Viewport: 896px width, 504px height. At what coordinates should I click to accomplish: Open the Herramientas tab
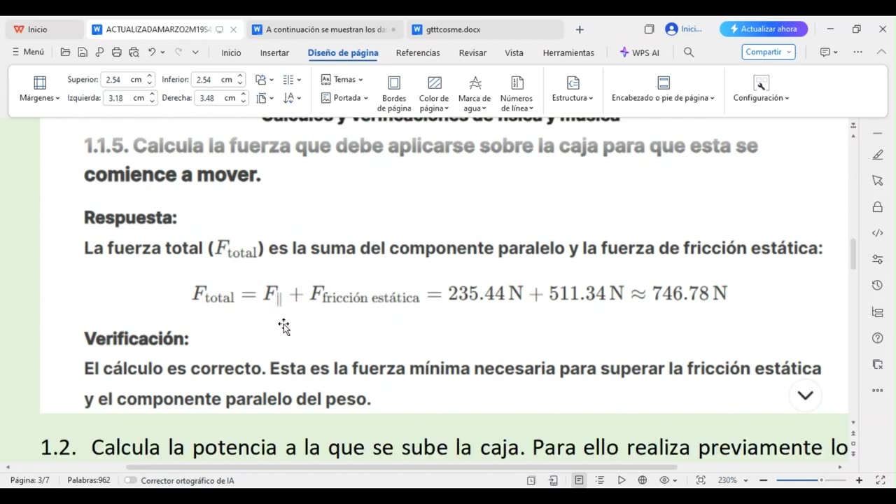(568, 52)
